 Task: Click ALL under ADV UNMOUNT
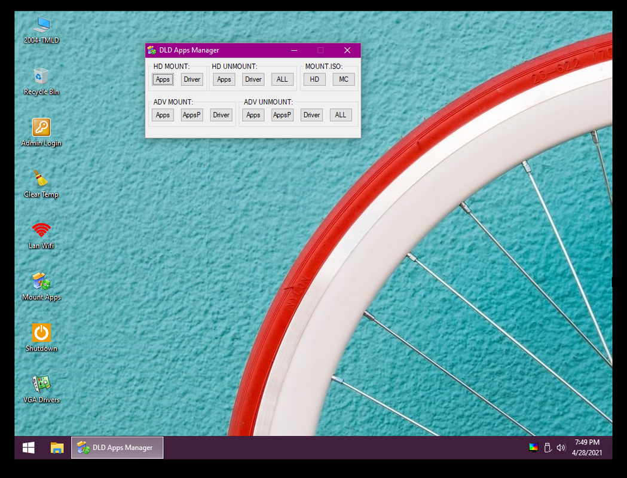point(341,115)
